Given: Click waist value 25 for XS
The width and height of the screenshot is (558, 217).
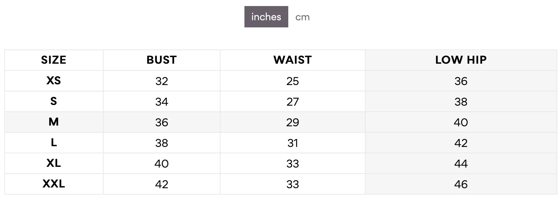Looking at the screenshot, I should click(x=293, y=81).
